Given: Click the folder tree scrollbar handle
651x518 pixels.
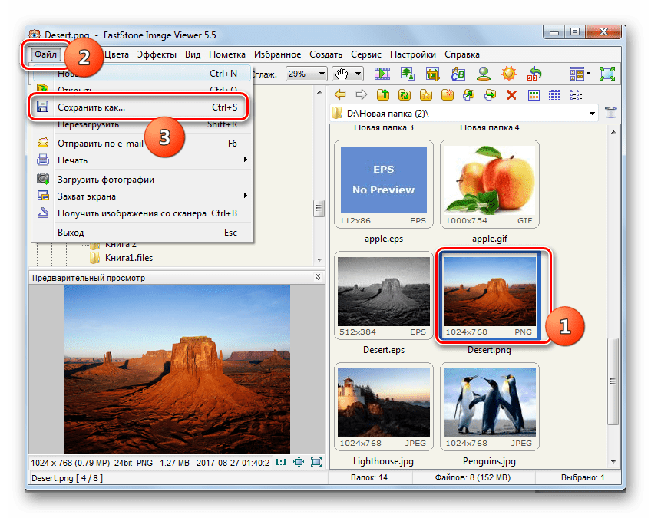Looking at the screenshot, I should [319, 208].
